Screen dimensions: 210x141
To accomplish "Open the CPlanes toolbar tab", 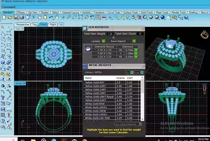I will 20,12.
